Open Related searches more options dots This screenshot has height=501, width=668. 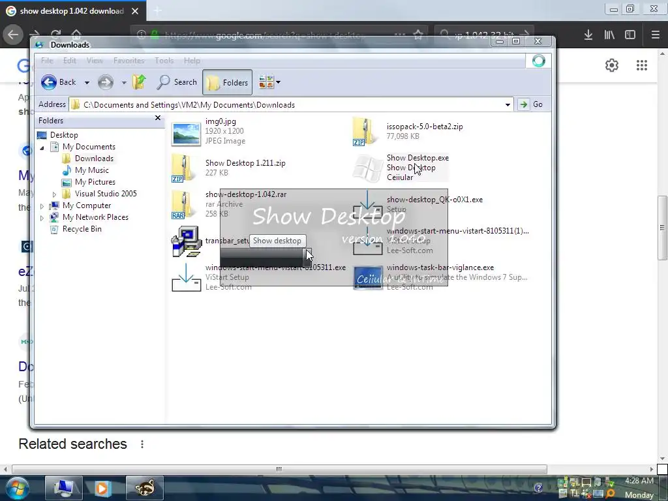142,444
